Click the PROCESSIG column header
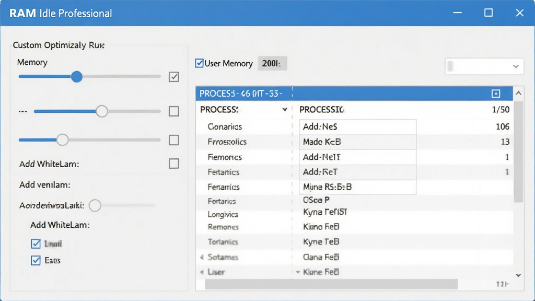This screenshot has height=301, width=535. [x=321, y=110]
